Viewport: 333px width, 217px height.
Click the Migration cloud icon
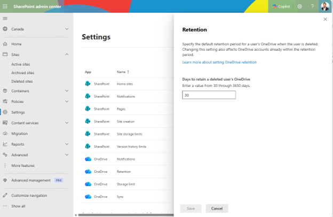[5, 133]
